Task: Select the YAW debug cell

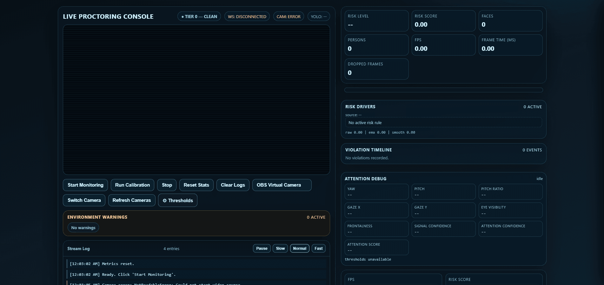Action: point(377,192)
